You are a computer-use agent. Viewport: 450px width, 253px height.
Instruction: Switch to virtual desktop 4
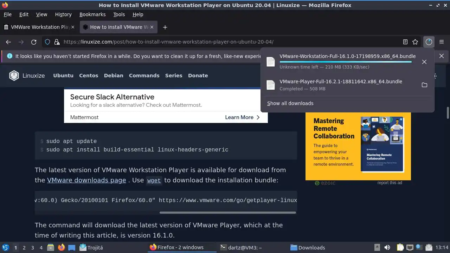click(41, 247)
